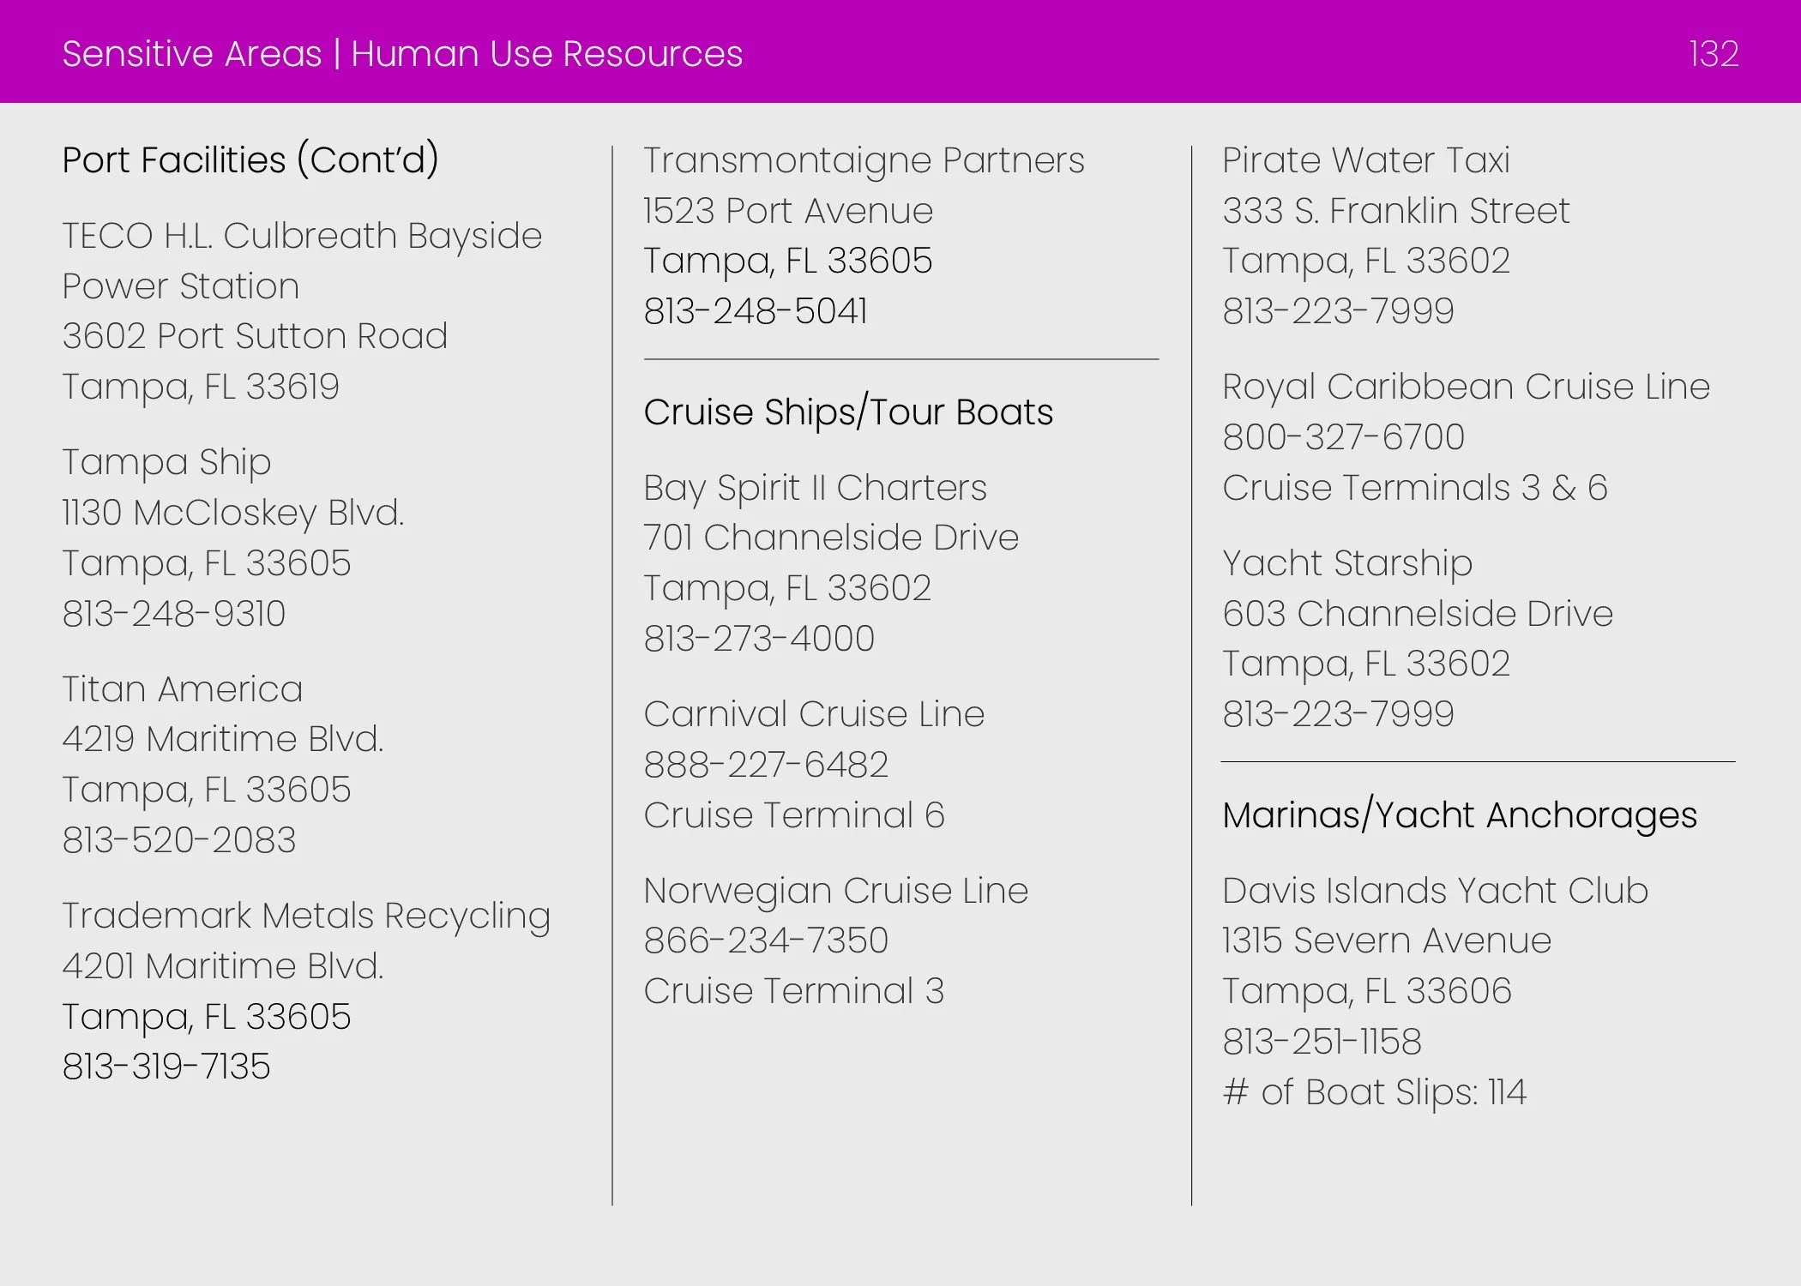Viewport: 1801px width, 1286px height.
Task: Click the Yacht Starship entry name
Action: tap(1347, 563)
